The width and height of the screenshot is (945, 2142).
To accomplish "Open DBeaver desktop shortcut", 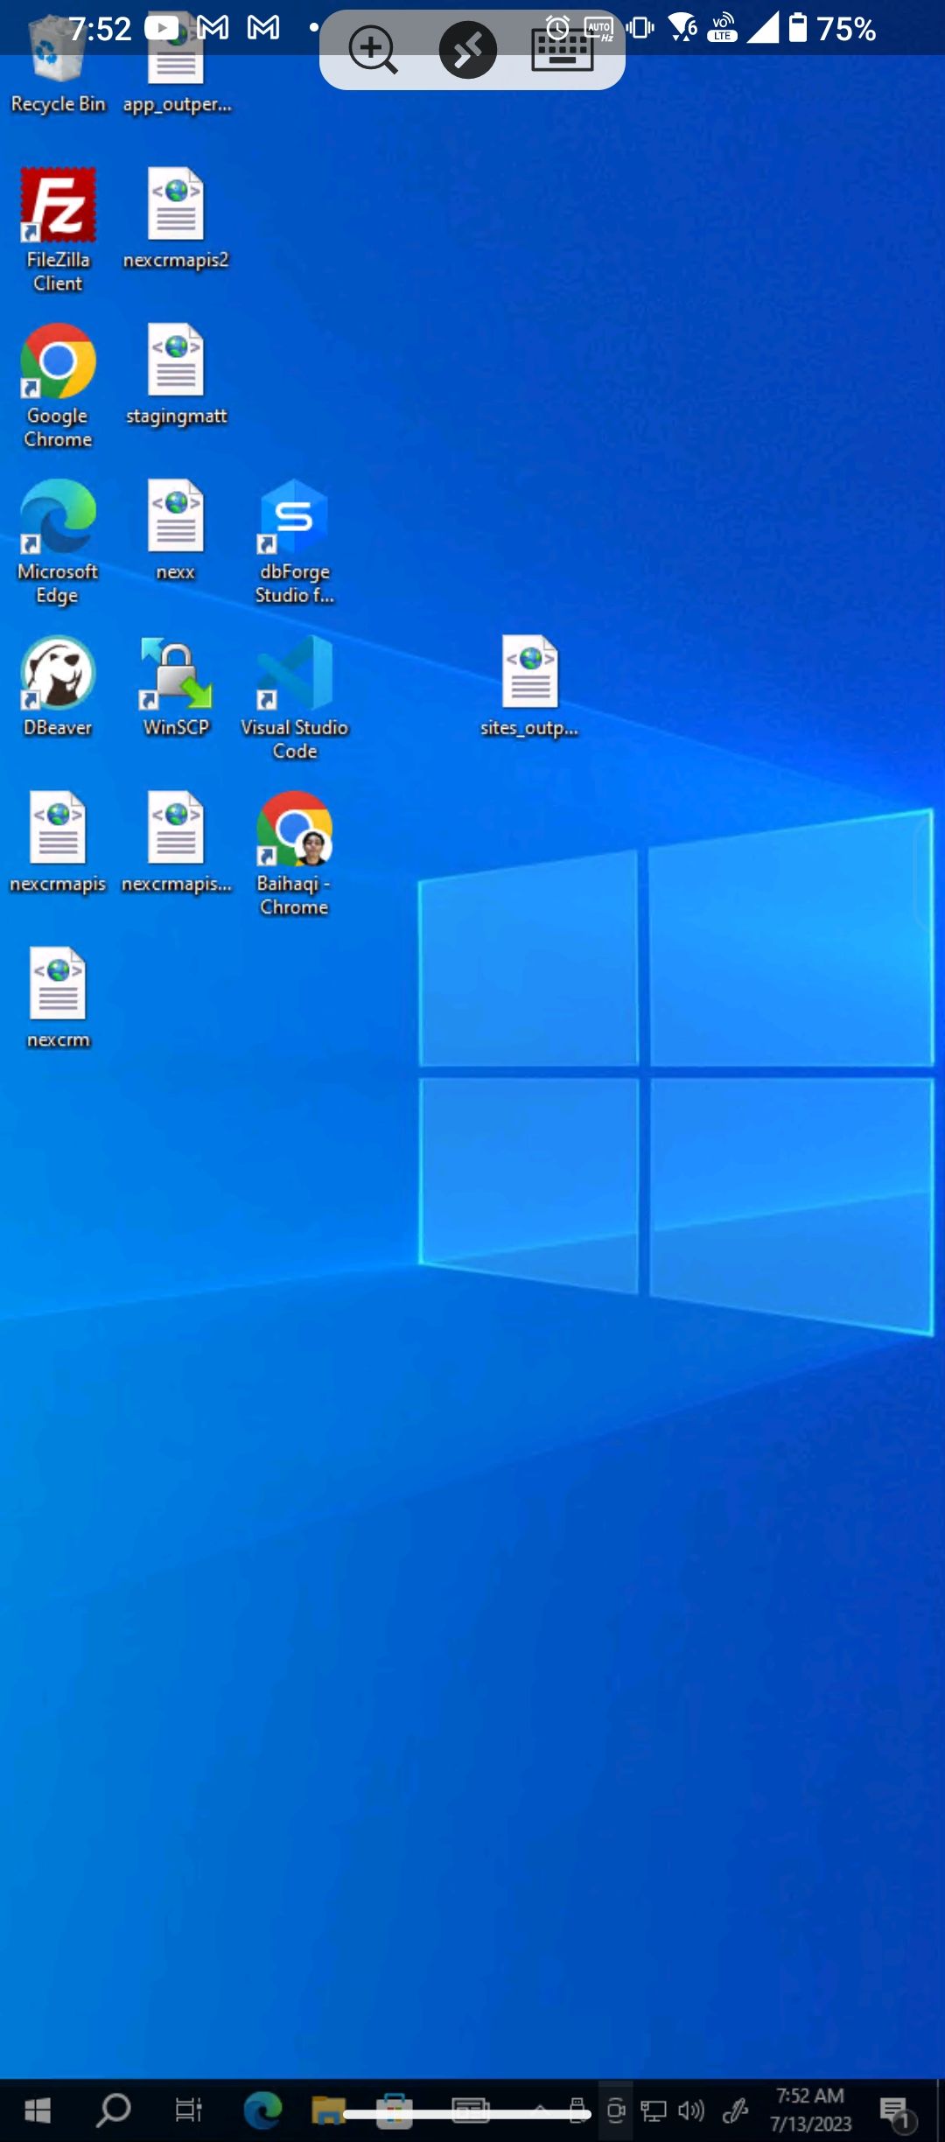I will click(58, 686).
